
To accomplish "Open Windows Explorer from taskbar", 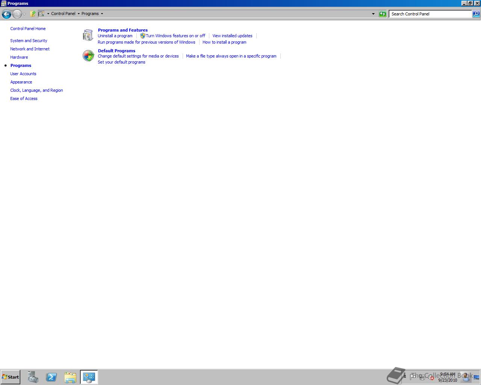I will coord(70,377).
